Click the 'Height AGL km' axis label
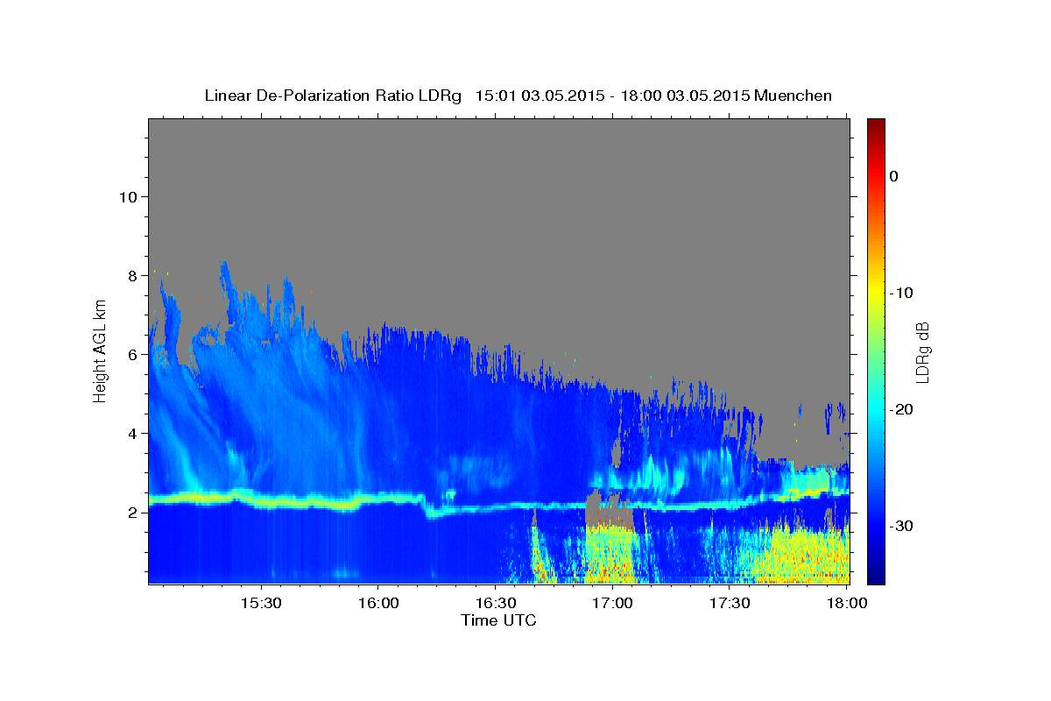Viewport: 1051px width, 701px height. click(x=100, y=350)
